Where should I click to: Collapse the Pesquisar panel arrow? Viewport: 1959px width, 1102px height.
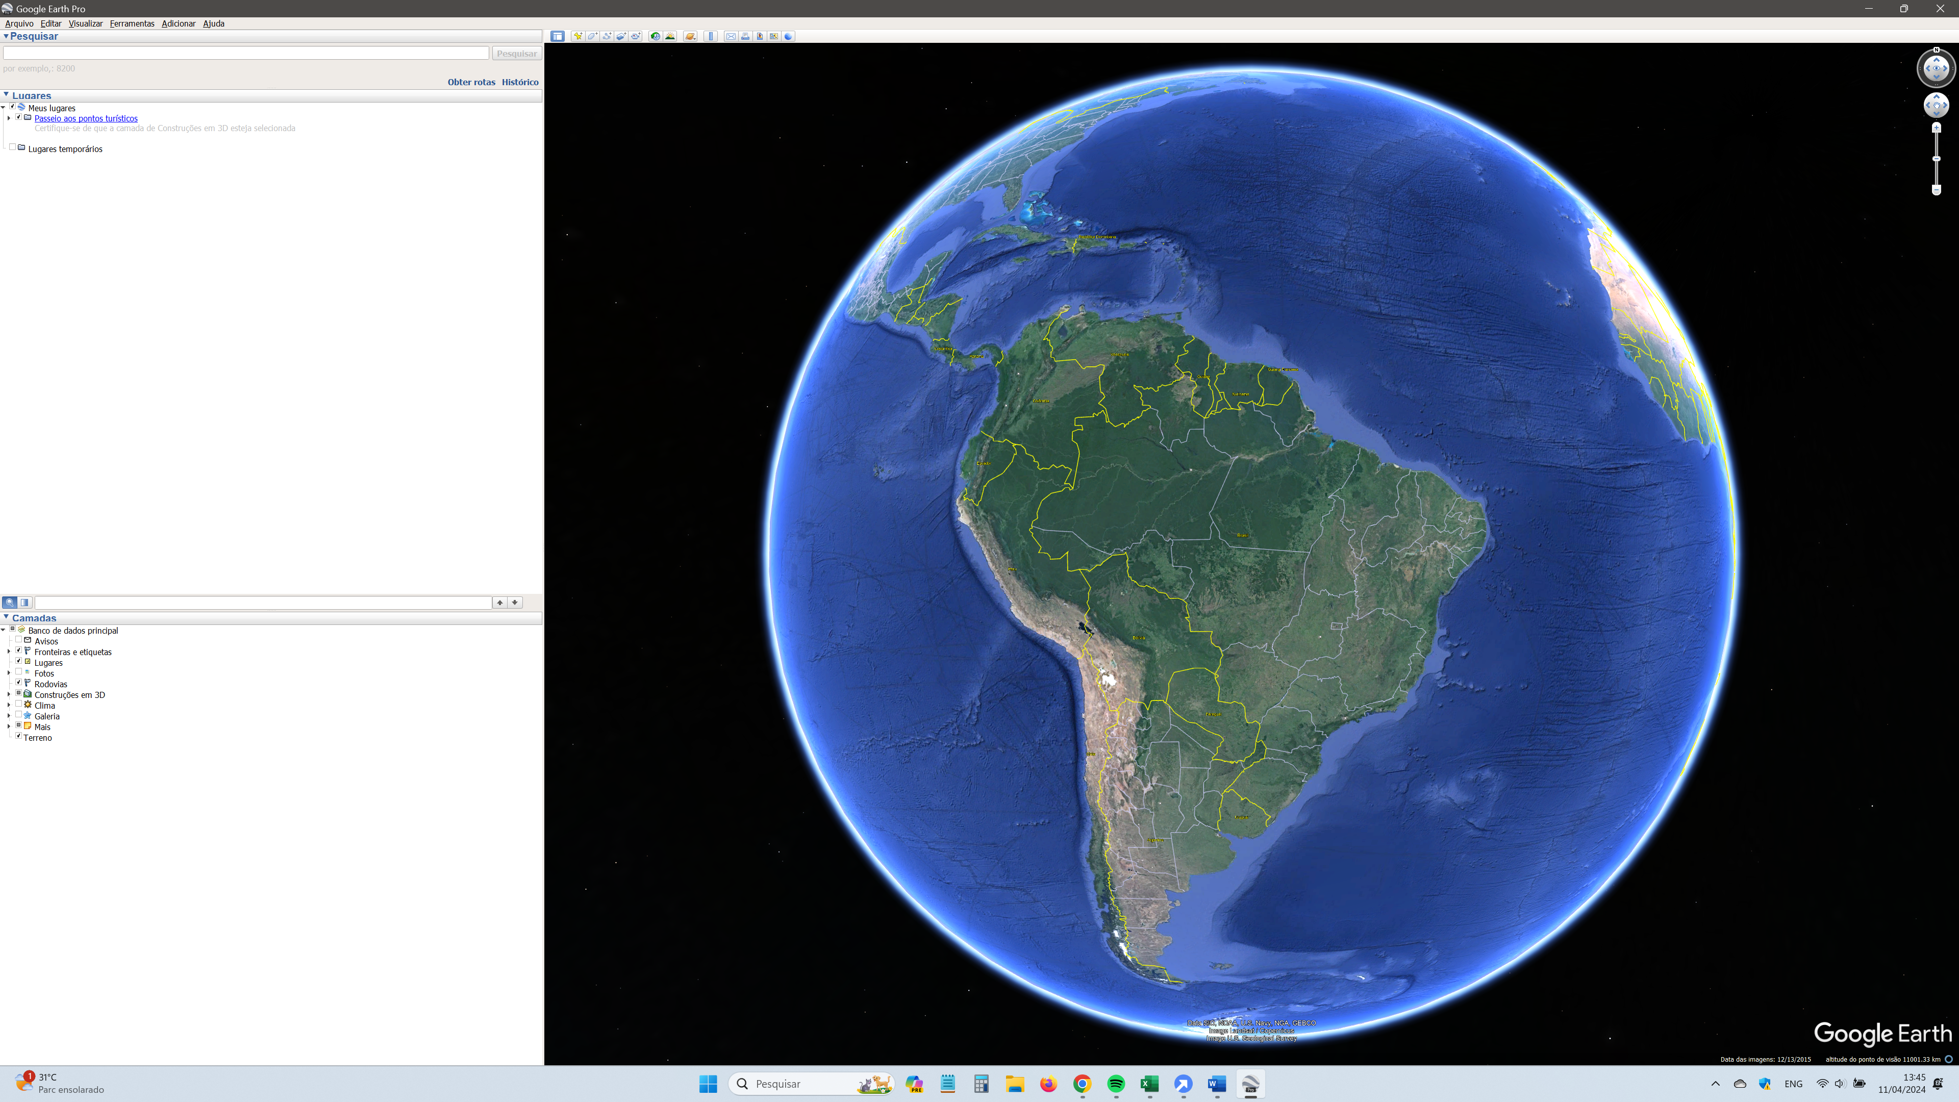(x=5, y=36)
